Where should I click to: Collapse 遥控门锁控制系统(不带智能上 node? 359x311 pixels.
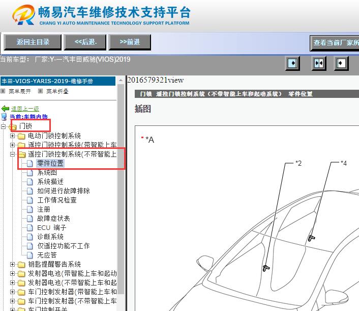12,154
